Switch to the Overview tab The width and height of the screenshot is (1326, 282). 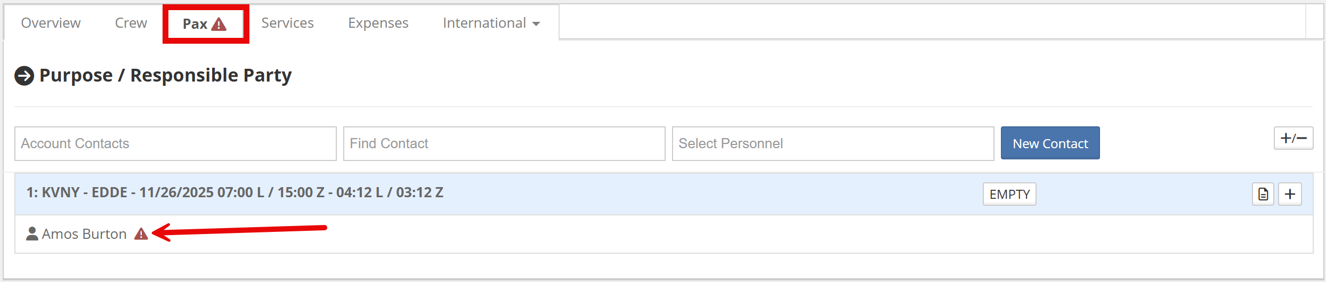[51, 23]
